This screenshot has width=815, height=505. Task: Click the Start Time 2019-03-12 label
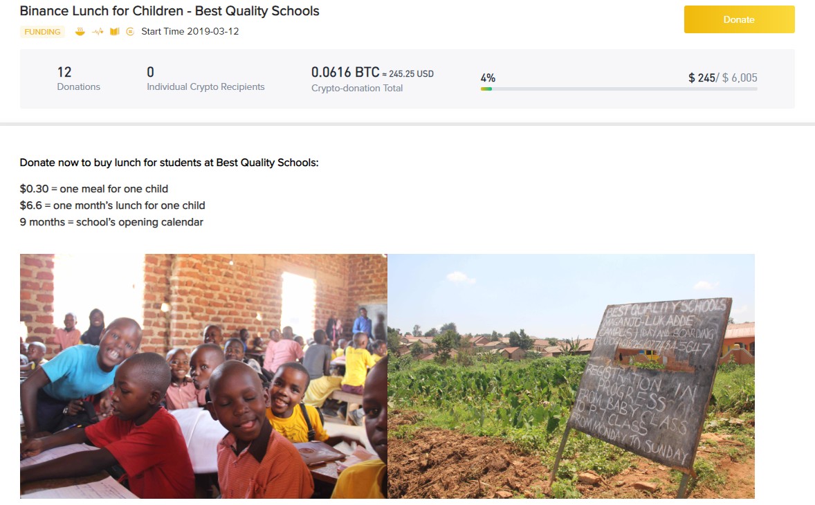pos(190,31)
